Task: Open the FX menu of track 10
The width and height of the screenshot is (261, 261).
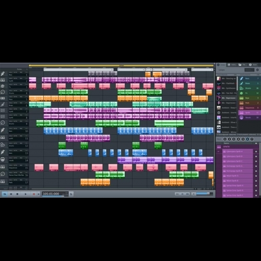Action: [27, 128]
